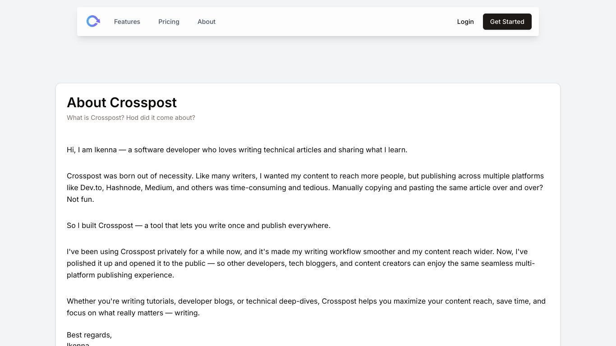Click the subtitle 'What is Crosspost? Hod did it come about?'
The image size is (616, 346).
coord(131,118)
